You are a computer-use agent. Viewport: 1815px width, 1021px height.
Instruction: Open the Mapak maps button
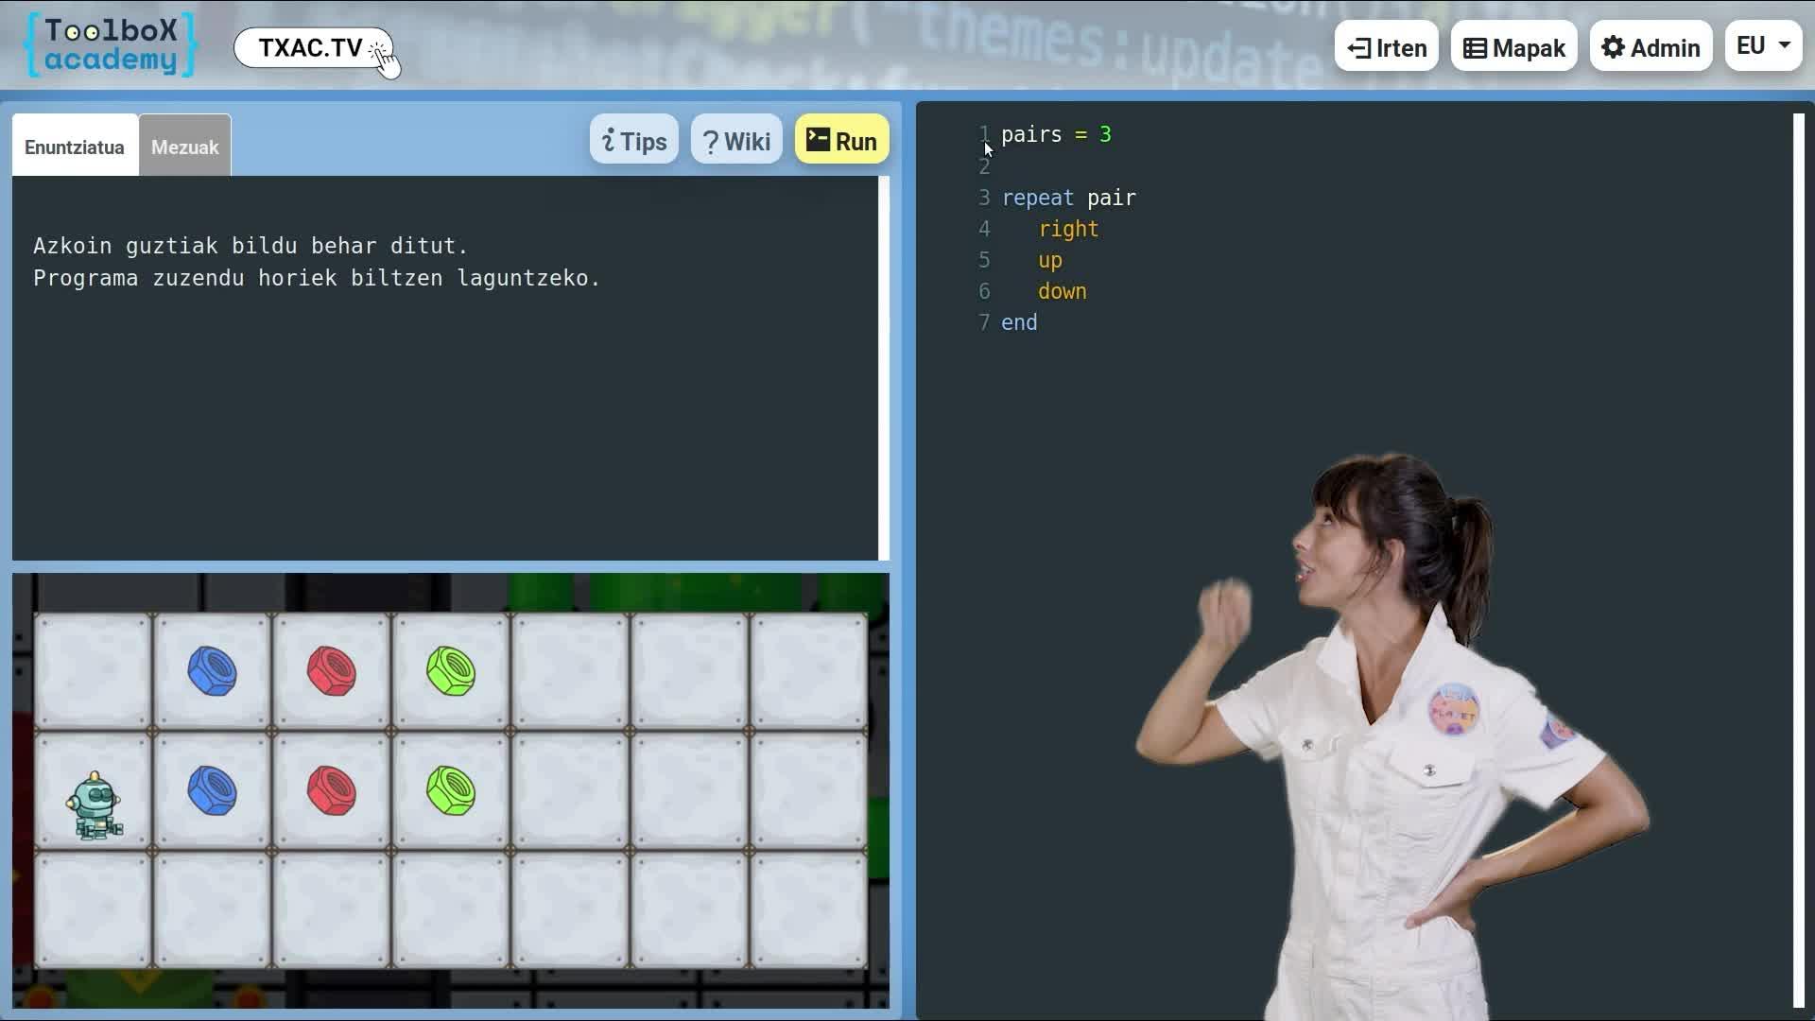click(1514, 47)
